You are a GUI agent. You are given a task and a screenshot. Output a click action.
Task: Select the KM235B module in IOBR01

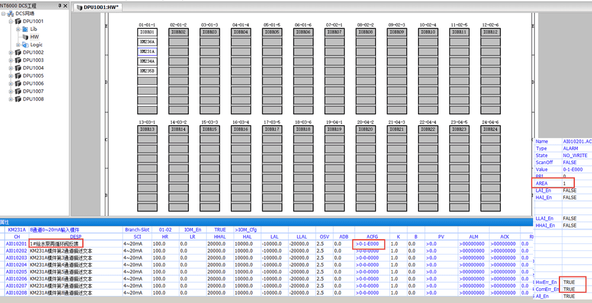[x=147, y=71]
